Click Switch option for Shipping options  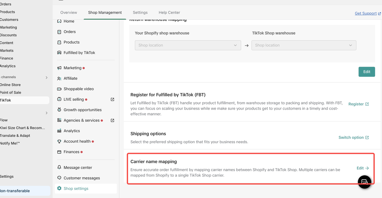click(x=353, y=138)
